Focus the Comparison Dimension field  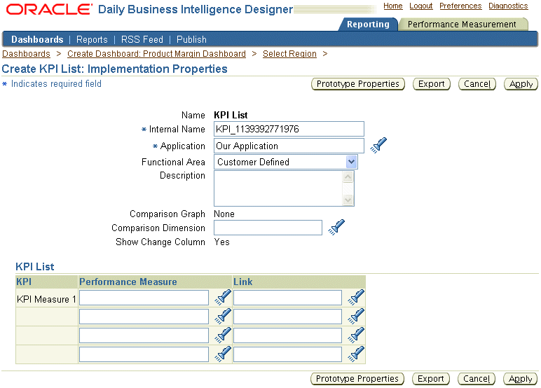268,228
